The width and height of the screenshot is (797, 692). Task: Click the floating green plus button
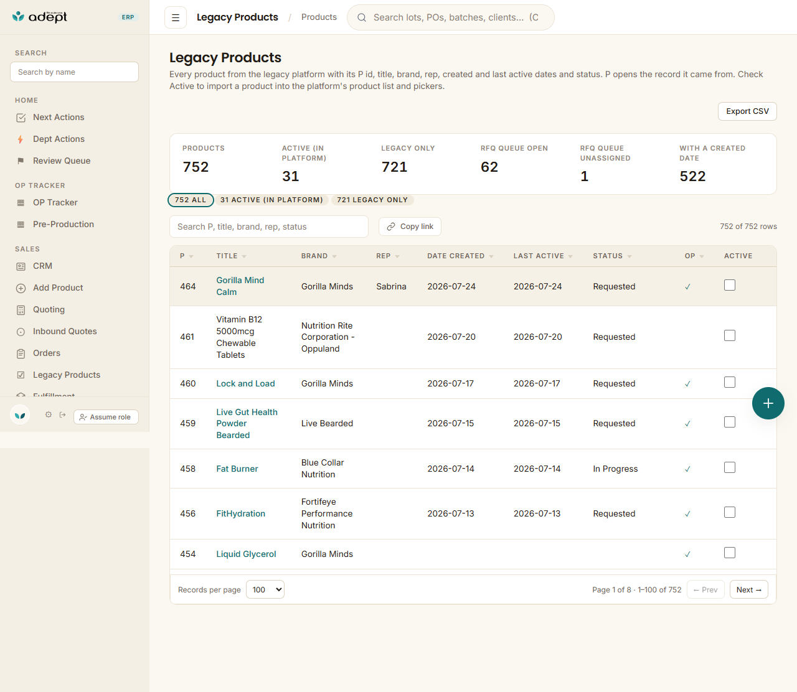coord(768,403)
